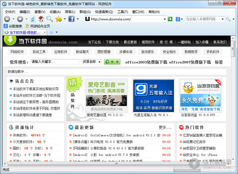Viewport: 238px width, 174px height.
Task: Expand search engine selector dropdown arrow
Action: pos(182,19)
